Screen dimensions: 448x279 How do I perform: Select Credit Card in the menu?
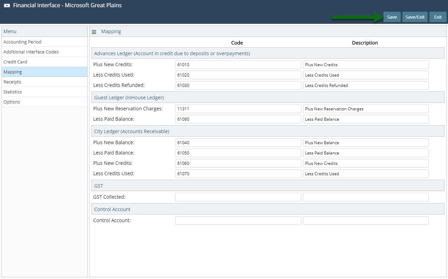coord(45,62)
